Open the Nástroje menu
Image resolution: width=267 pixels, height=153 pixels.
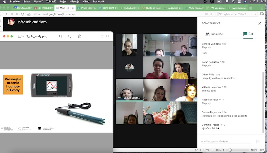pos(74,2)
